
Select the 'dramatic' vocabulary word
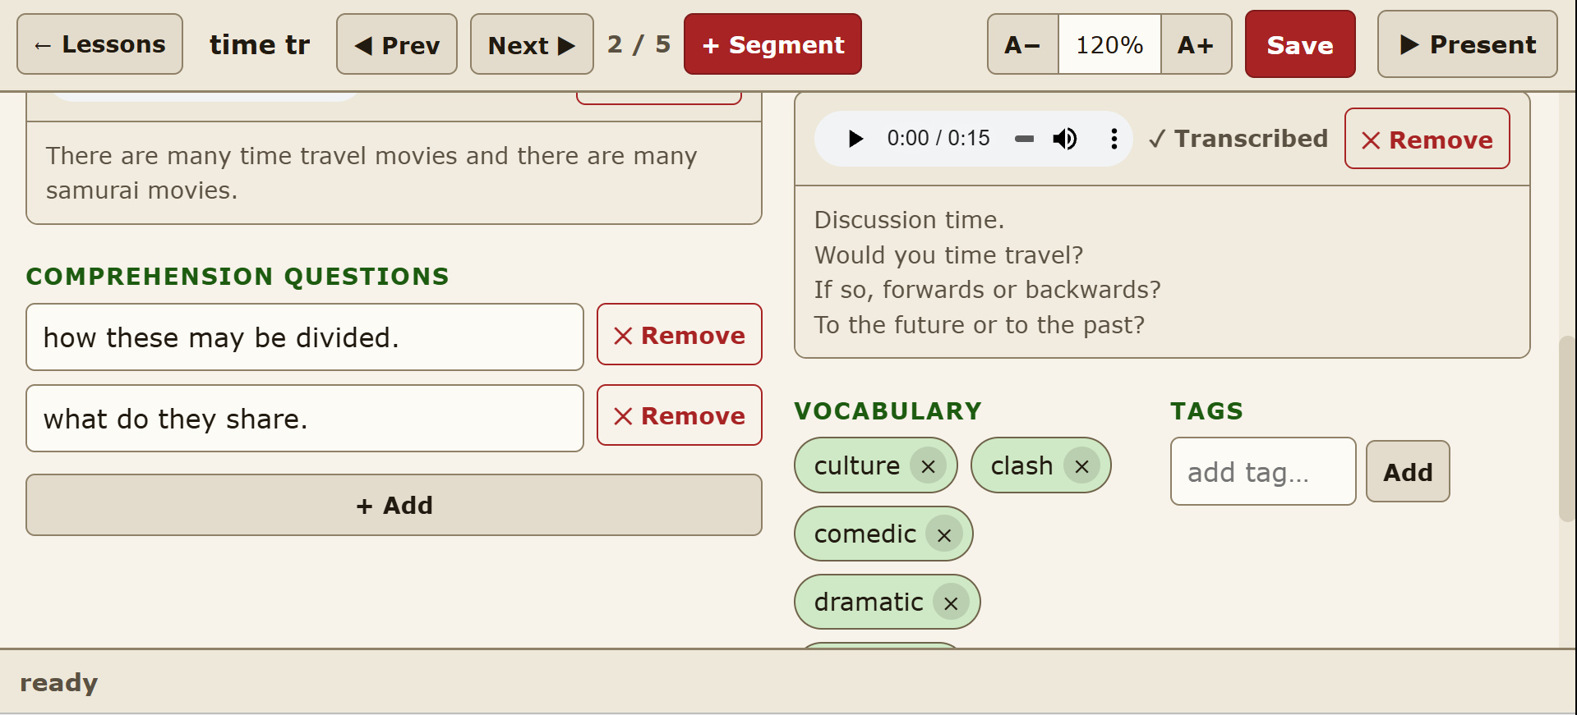coord(869,602)
